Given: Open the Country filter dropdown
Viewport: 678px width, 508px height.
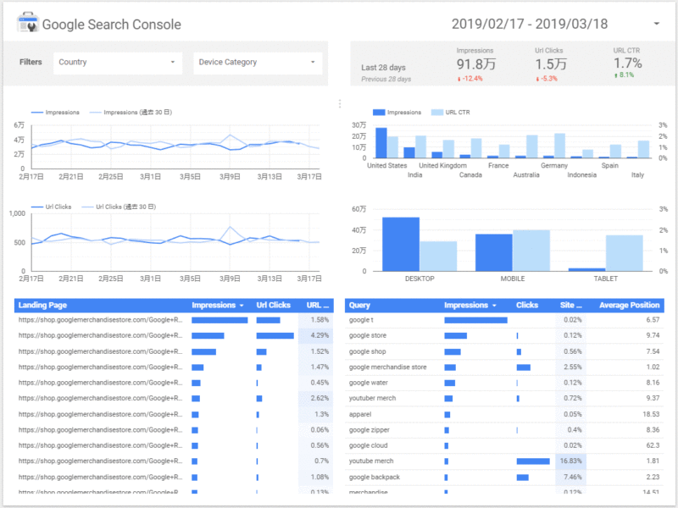Looking at the screenshot, I should click(118, 63).
